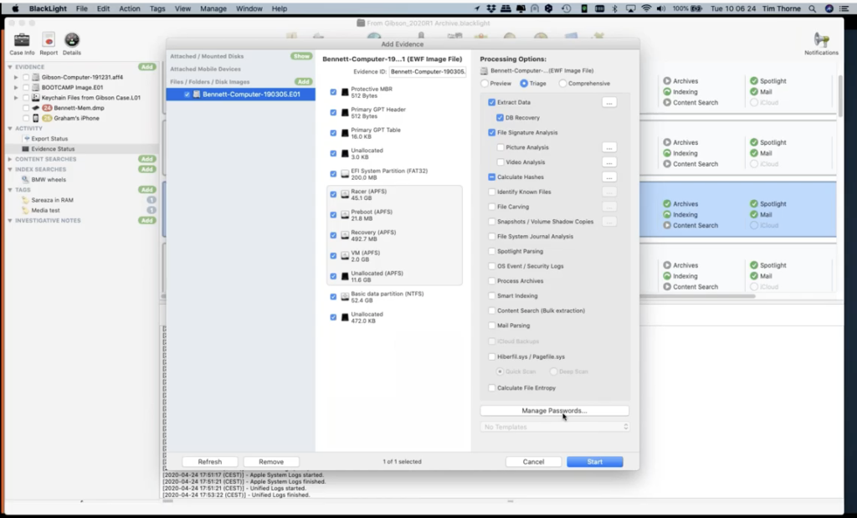Select the Preview processing mode
The height and width of the screenshot is (518, 857).
(x=485, y=84)
